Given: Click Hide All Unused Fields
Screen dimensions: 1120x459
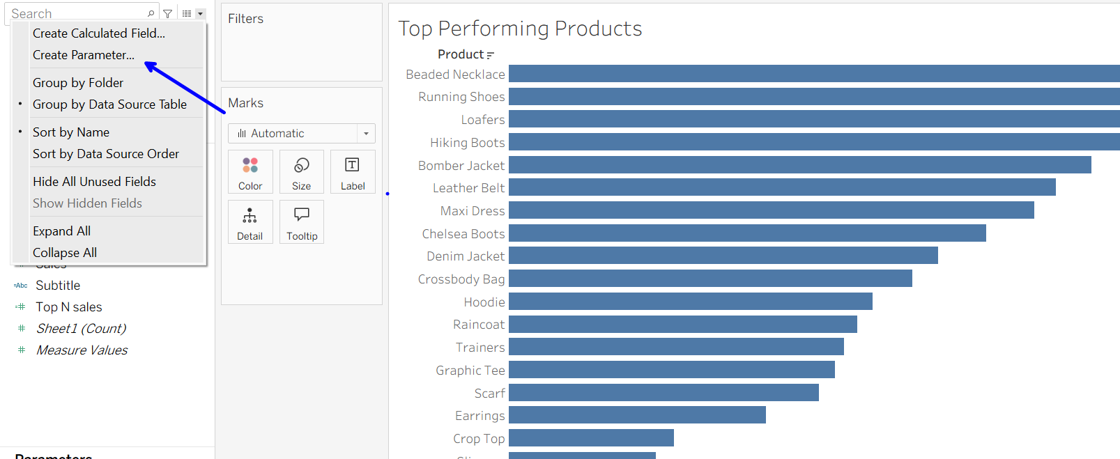Looking at the screenshot, I should [x=94, y=182].
